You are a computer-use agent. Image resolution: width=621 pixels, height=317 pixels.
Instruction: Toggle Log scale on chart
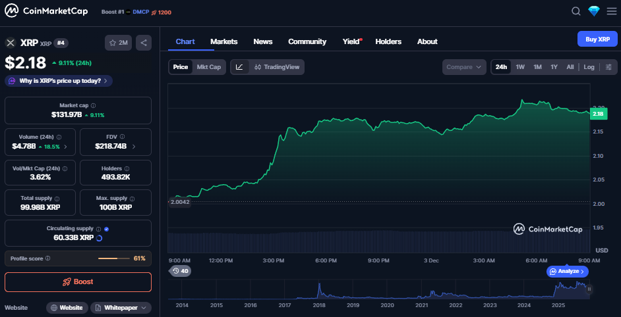589,67
